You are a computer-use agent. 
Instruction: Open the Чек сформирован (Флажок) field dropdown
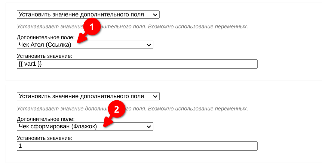click(x=85, y=126)
